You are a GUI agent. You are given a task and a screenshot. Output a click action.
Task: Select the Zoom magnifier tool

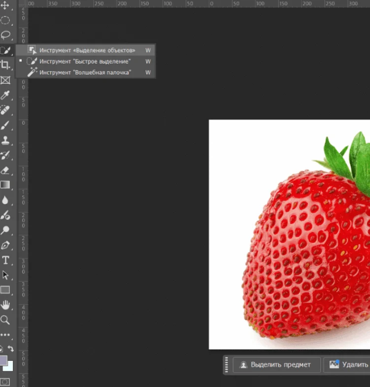point(5,319)
